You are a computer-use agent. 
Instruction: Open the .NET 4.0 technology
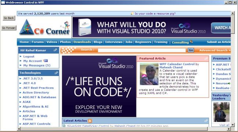[29, 83]
